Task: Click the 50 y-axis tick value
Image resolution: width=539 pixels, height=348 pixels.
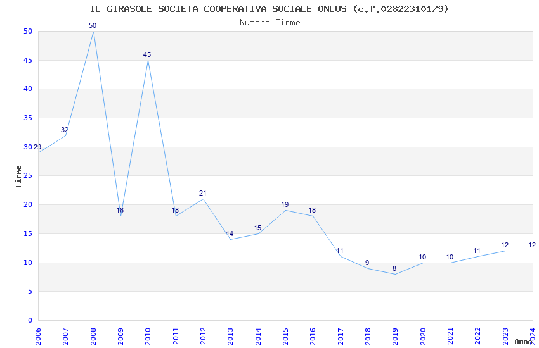Action: (x=28, y=31)
